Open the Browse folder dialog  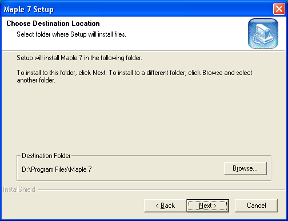point(245,168)
